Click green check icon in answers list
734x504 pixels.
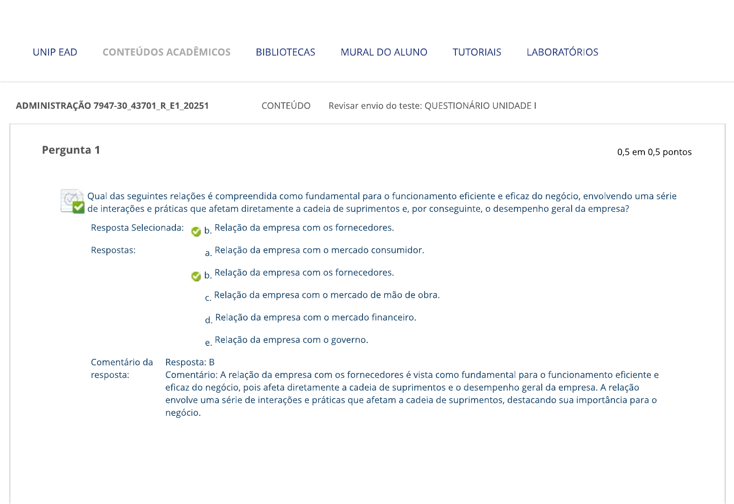(196, 276)
